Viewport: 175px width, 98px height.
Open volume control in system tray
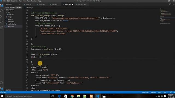[162, 96]
